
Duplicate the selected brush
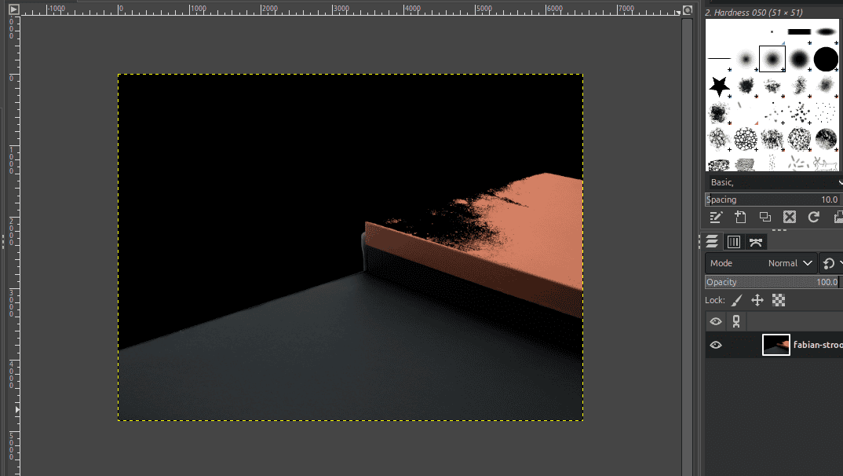coord(765,218)
